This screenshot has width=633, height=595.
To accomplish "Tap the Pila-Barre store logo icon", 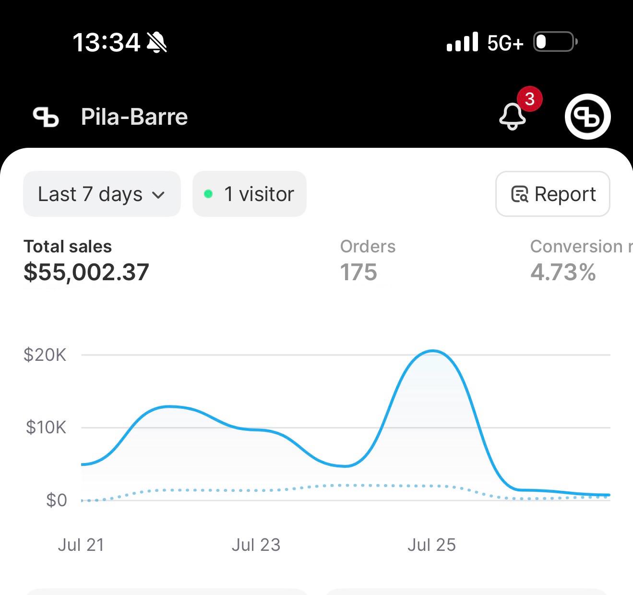I will (x=46, y=117).
